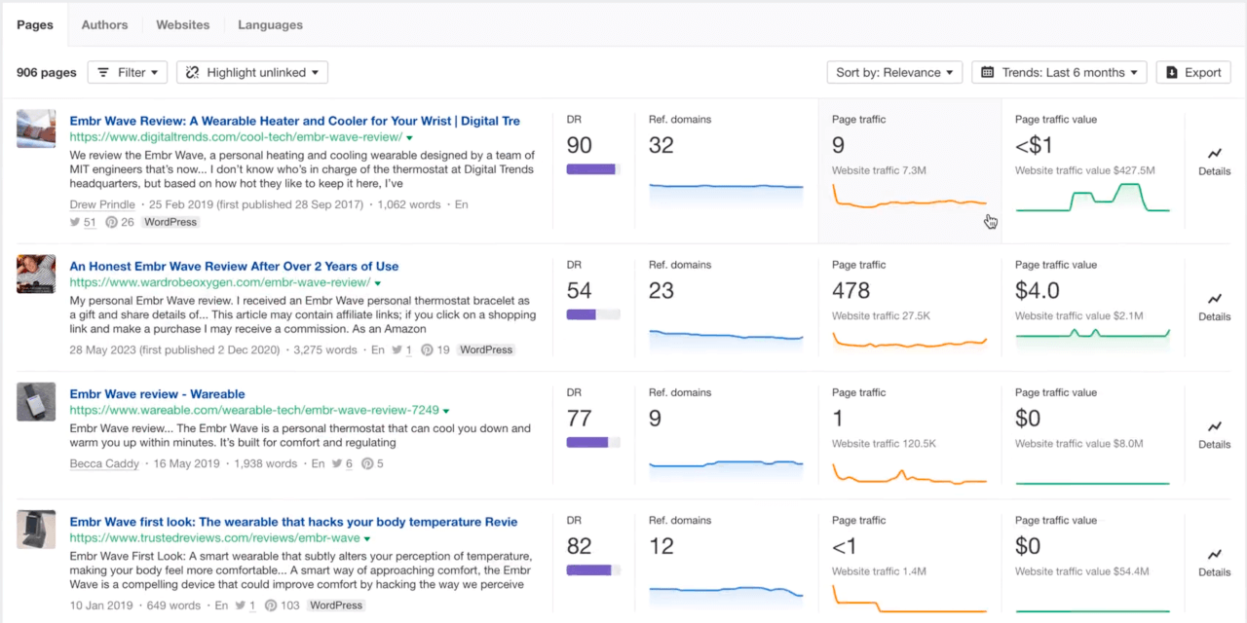Switch to the Websites tab
The width and height of the screenshot is (1247, 623).
[183, 24]
